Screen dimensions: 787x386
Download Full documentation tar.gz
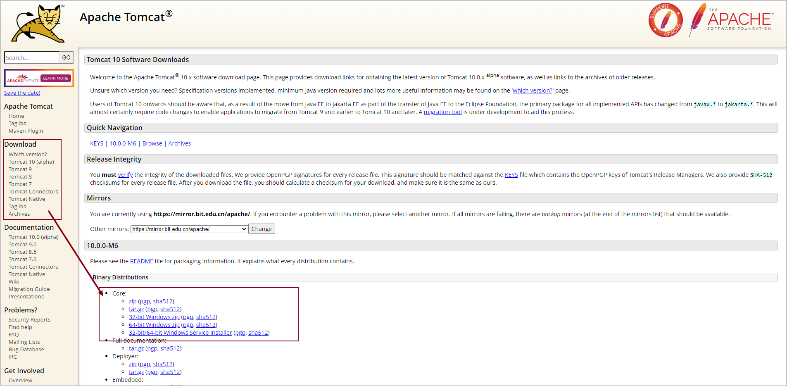coord(136,348)
